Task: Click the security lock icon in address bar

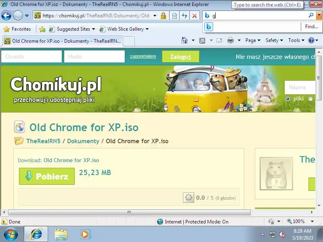Action: pos(164,16)
